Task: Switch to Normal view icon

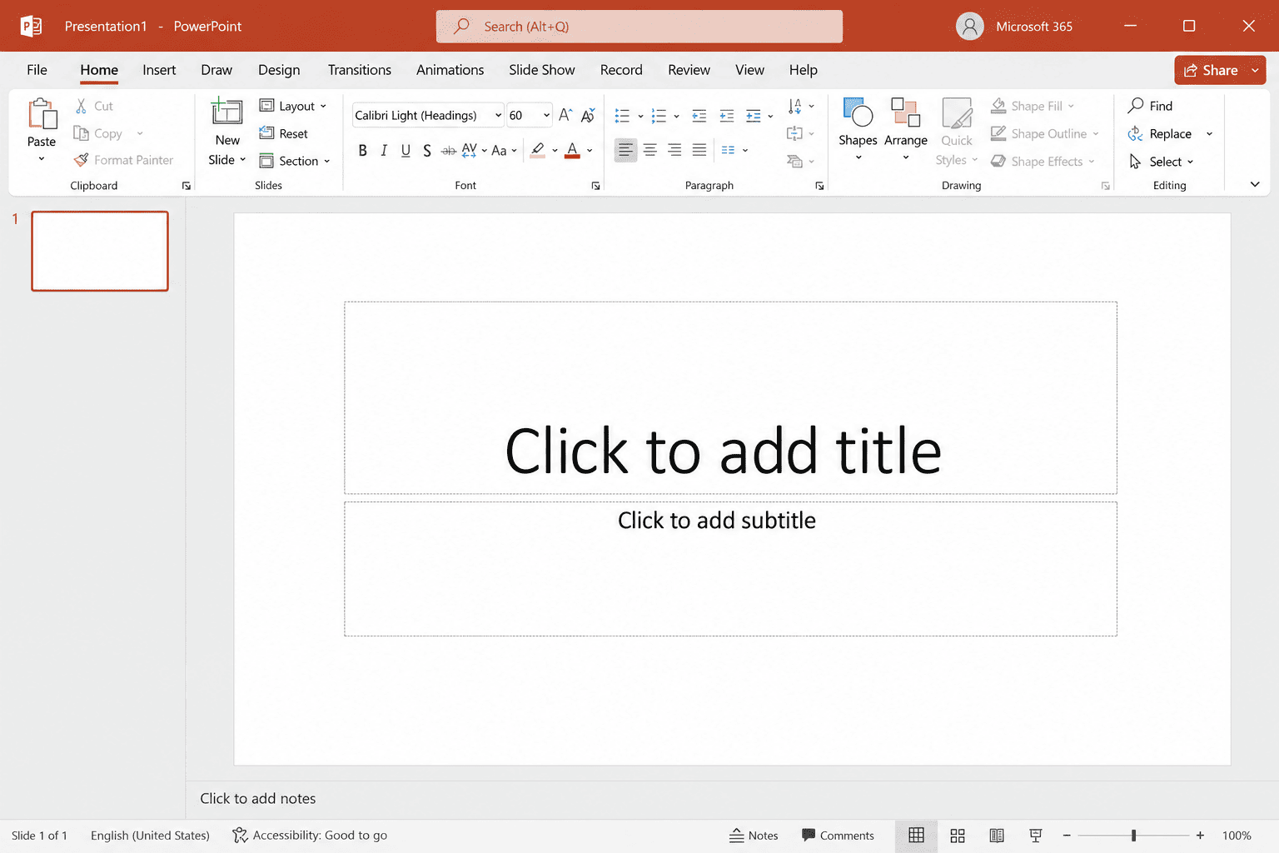Action: pos(916,836)
